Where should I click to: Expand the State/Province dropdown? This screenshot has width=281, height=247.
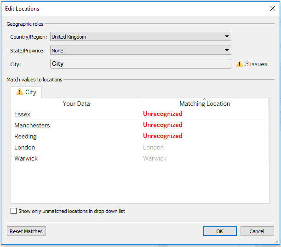click(x=140, y=51)
